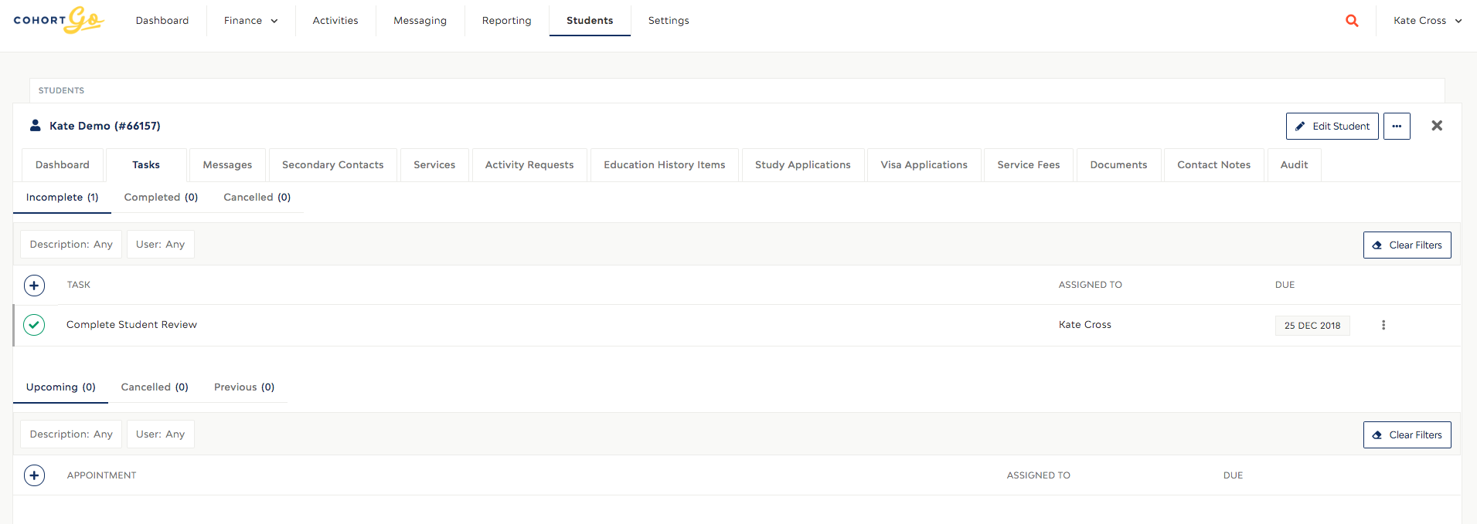Click the STUDENTS breadcrumb
The width and height of the screenshot is (1477, 524).
pos(62,90)
